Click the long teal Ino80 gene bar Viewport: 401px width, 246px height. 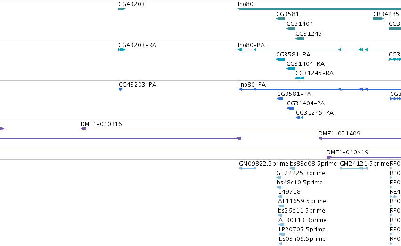[x=319, y=9]
